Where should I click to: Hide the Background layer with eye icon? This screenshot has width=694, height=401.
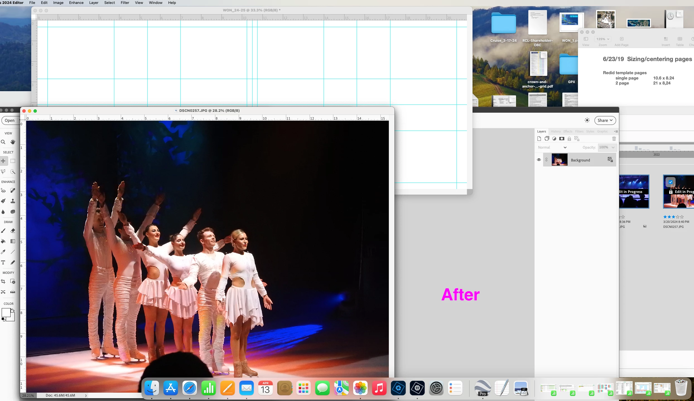[539, 160]
